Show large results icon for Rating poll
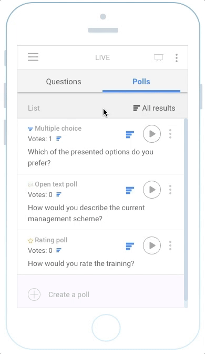The width and height of the screenshot is (205, 354). pyautogui.click(x=130, y=246)
